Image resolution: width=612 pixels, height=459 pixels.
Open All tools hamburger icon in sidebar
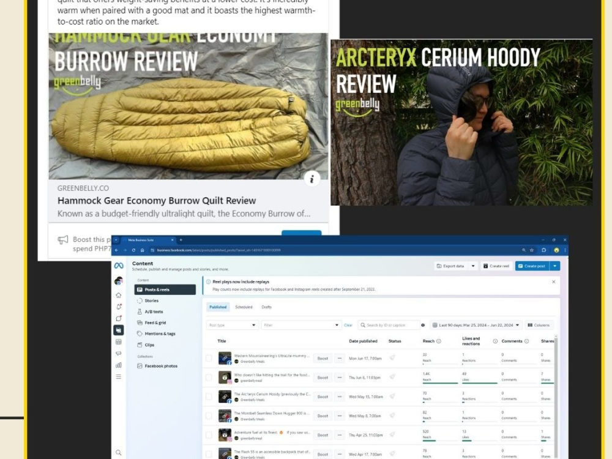point(119,376)
